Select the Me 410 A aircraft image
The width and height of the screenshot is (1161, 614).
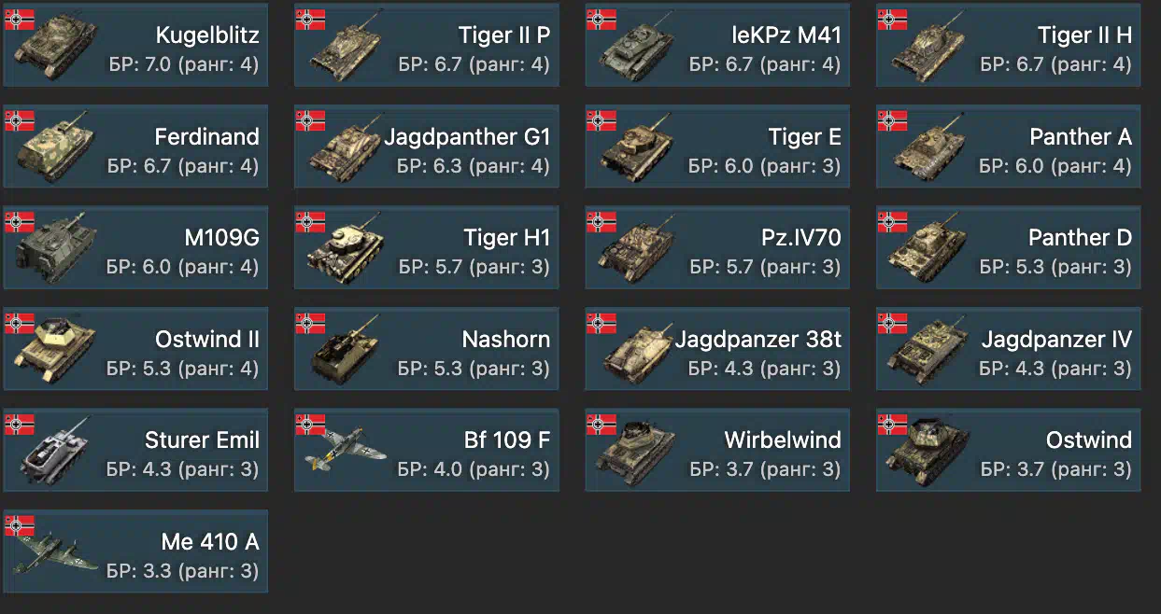click(x=56, y=553)
